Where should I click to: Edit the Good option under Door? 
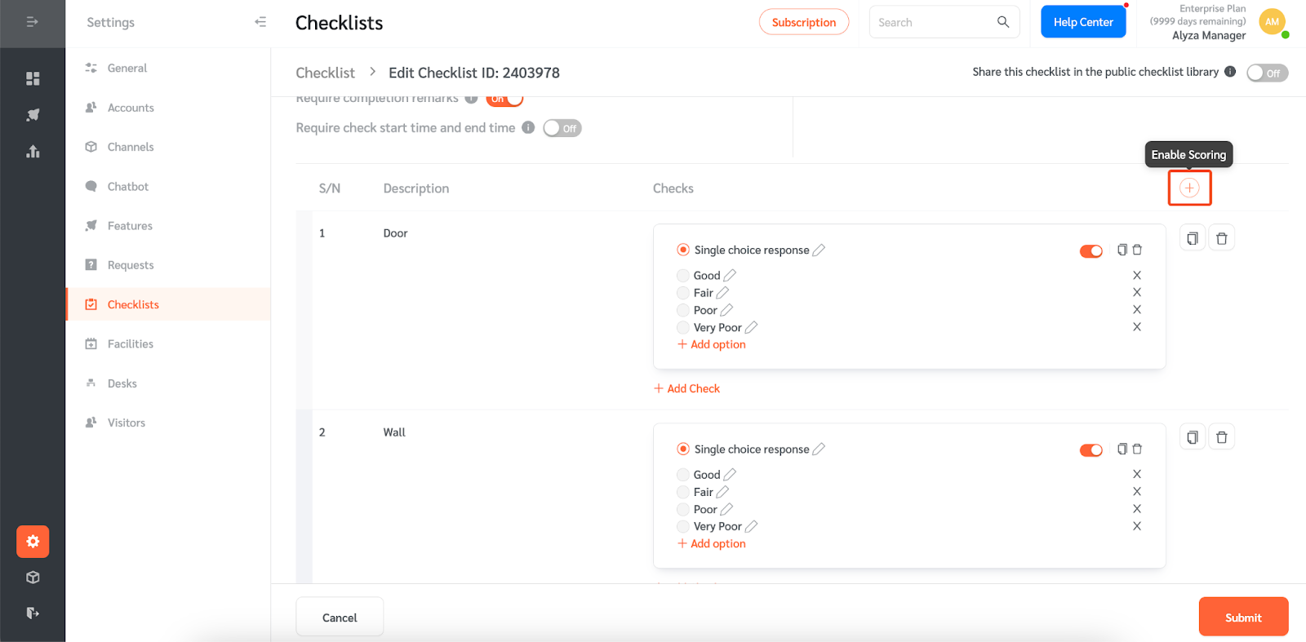click(730, 276)
